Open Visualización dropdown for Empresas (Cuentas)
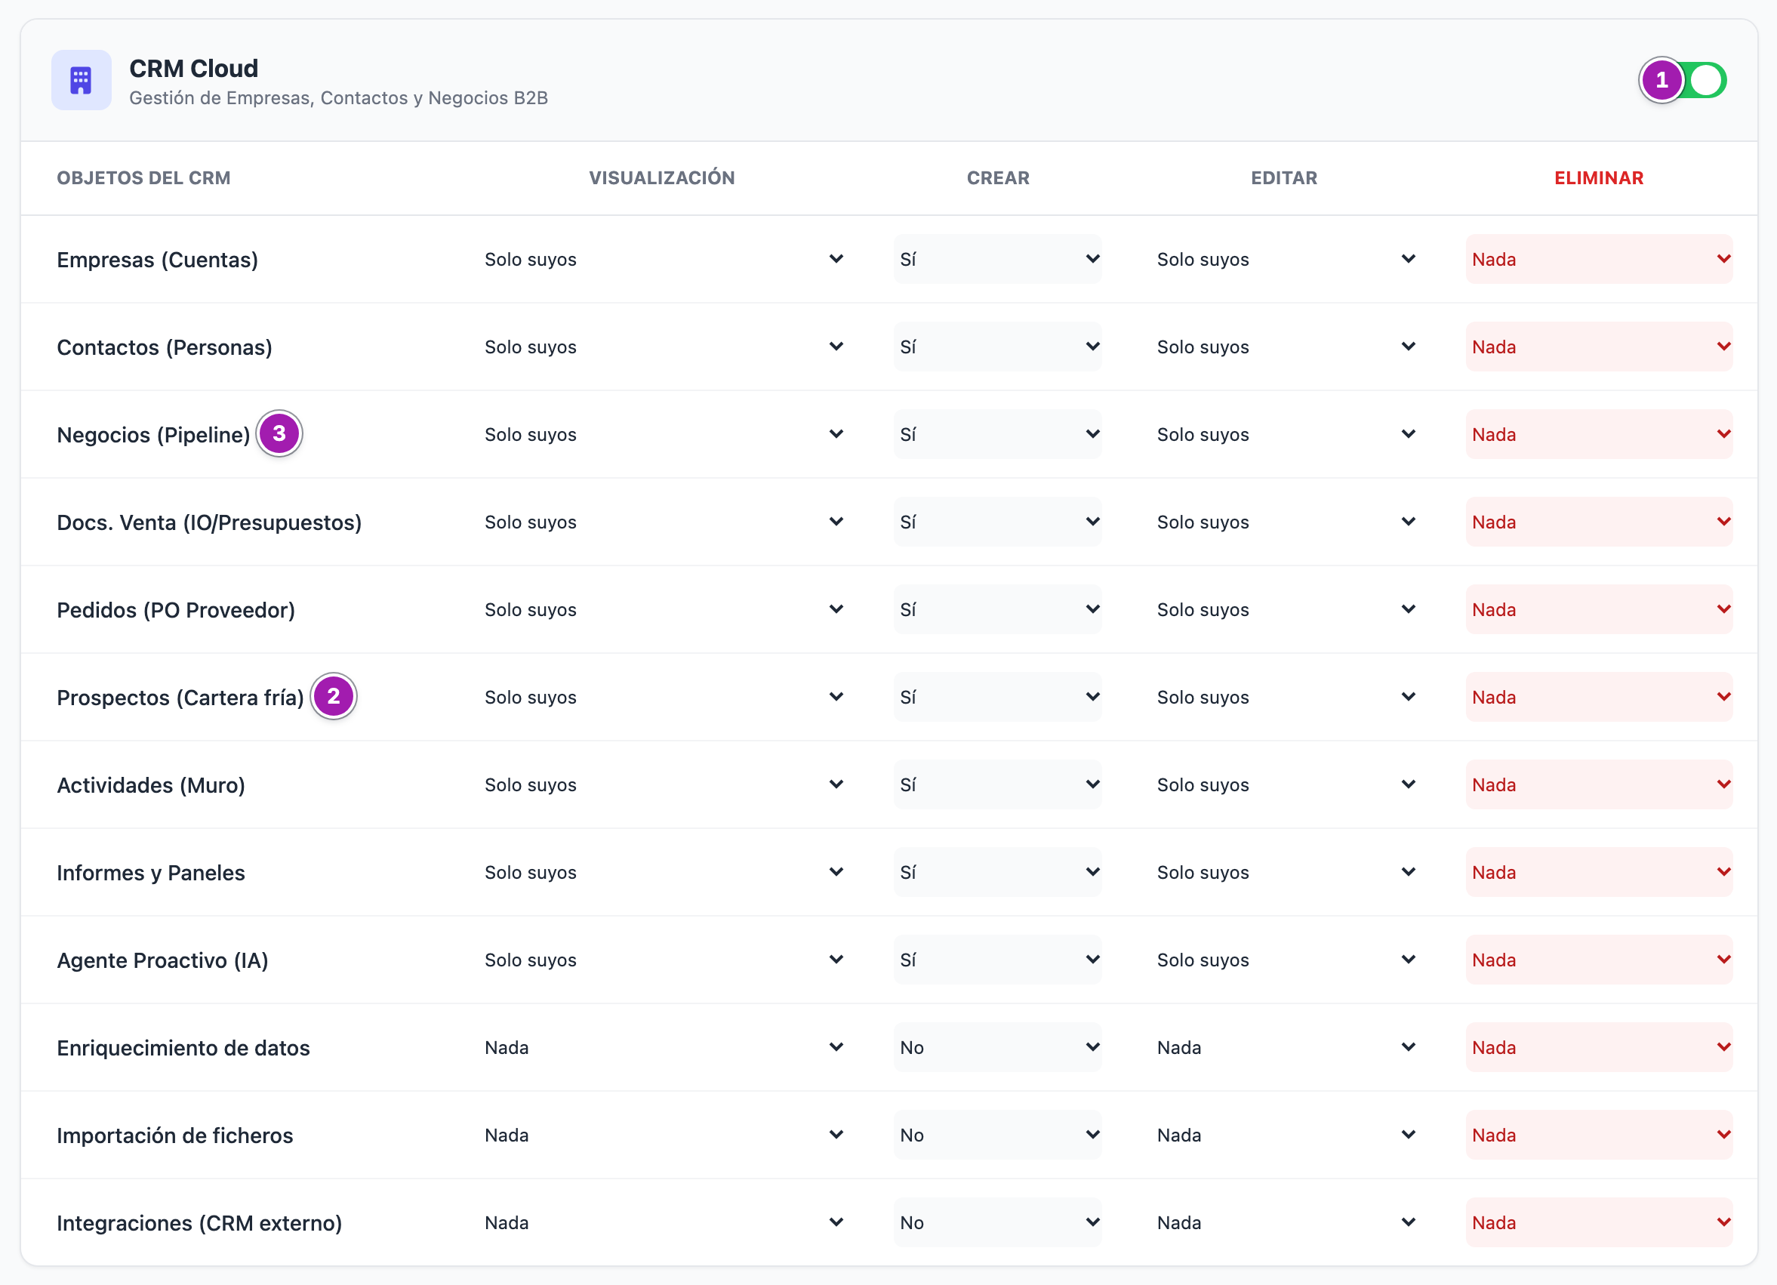 (663, 260)
